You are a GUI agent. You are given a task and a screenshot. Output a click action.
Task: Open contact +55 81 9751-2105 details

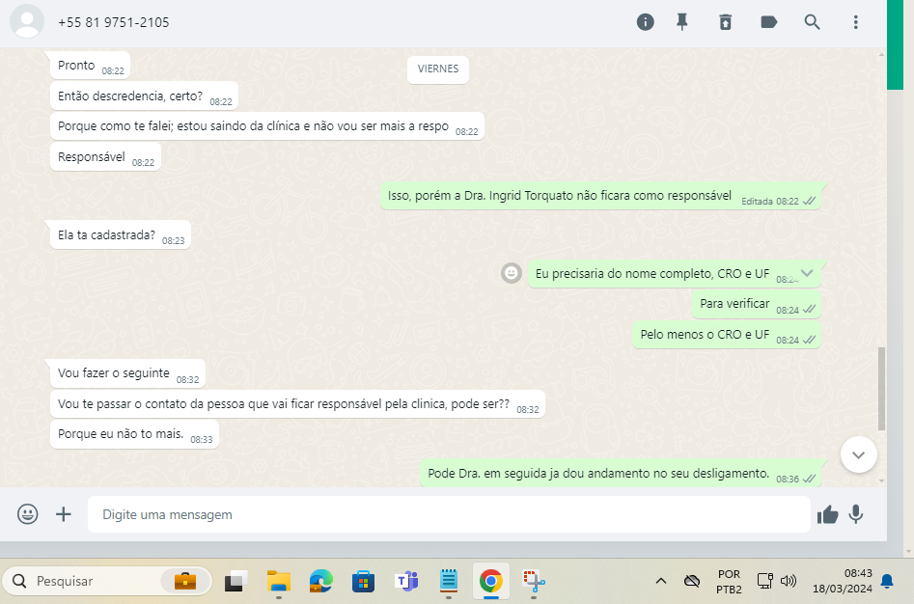point(114,22)
